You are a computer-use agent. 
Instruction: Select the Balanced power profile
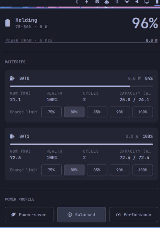pos(81,215)
